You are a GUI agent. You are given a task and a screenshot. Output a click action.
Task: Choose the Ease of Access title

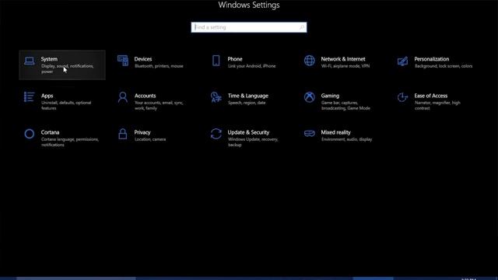tap(430, 96)
